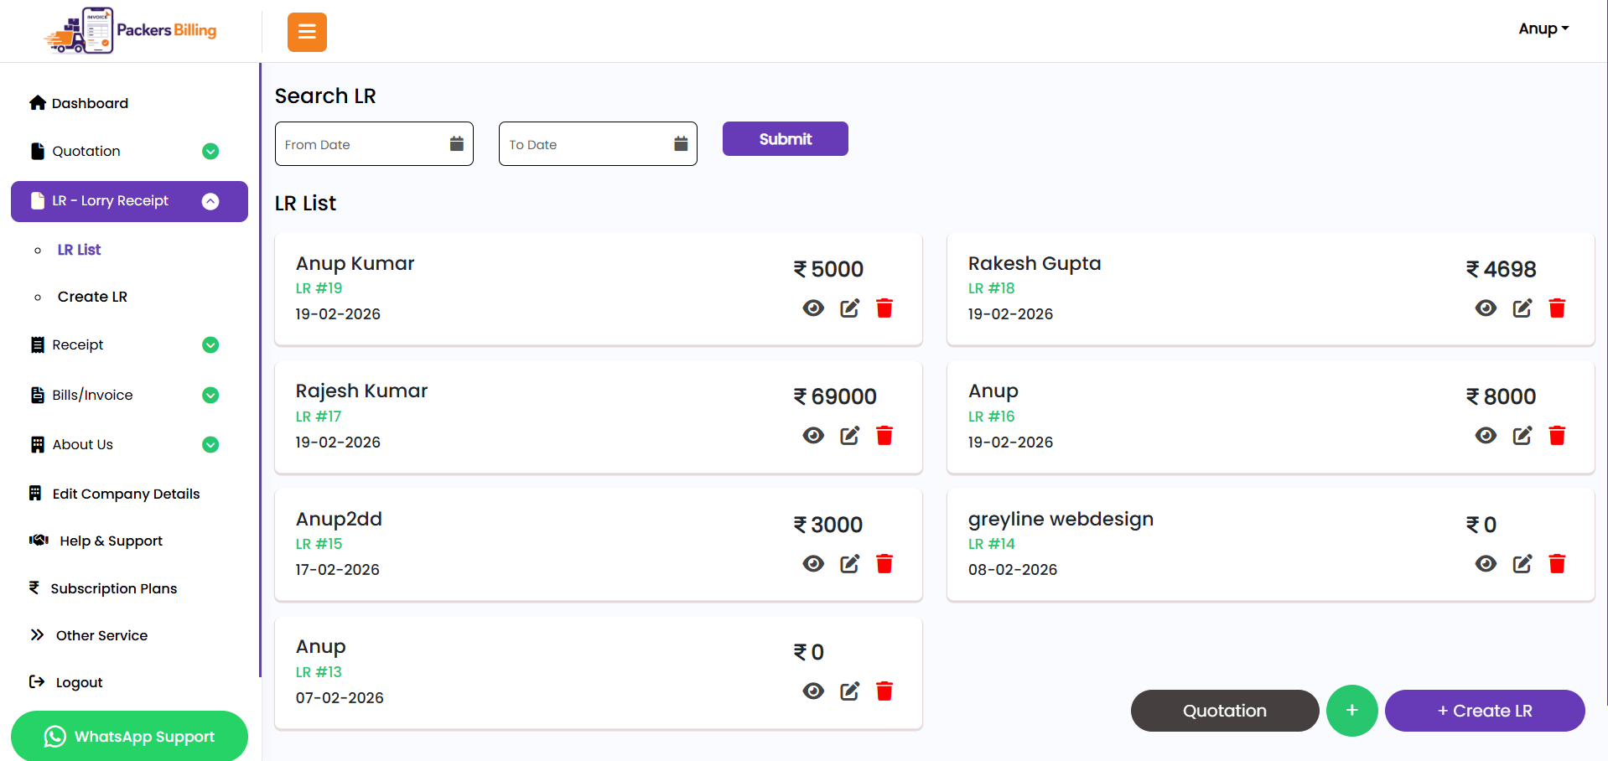Viewport: 1608px width, 761px height.
Task: Delete the Anup2dd LR #15 record
Action: point(884,564)
